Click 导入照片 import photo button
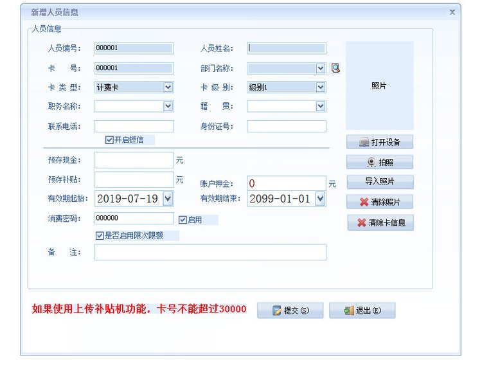This screenshot has height=369, width=482. [379, 182]
